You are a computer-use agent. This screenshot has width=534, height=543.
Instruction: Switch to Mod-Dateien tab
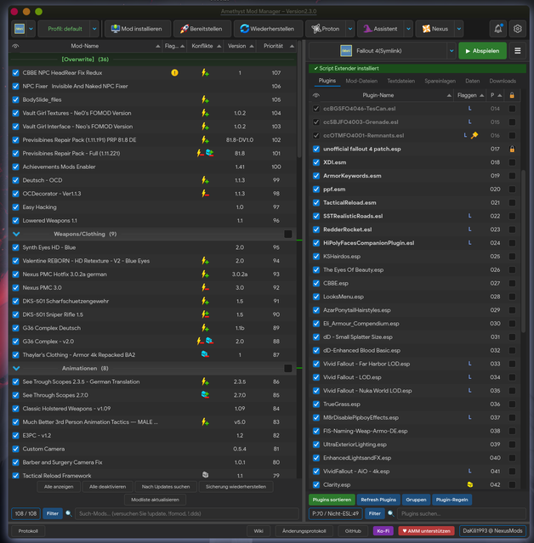pos(361,81)
